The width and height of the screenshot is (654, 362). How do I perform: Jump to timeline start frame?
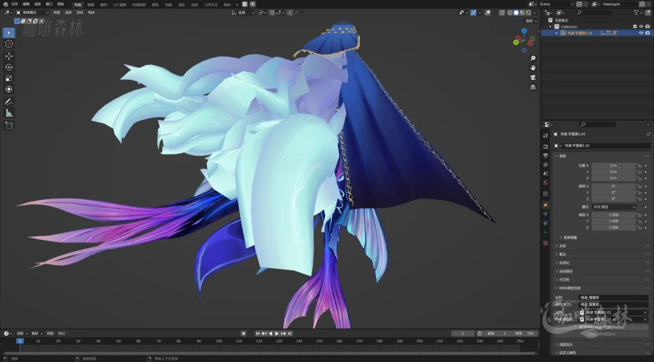257,333
